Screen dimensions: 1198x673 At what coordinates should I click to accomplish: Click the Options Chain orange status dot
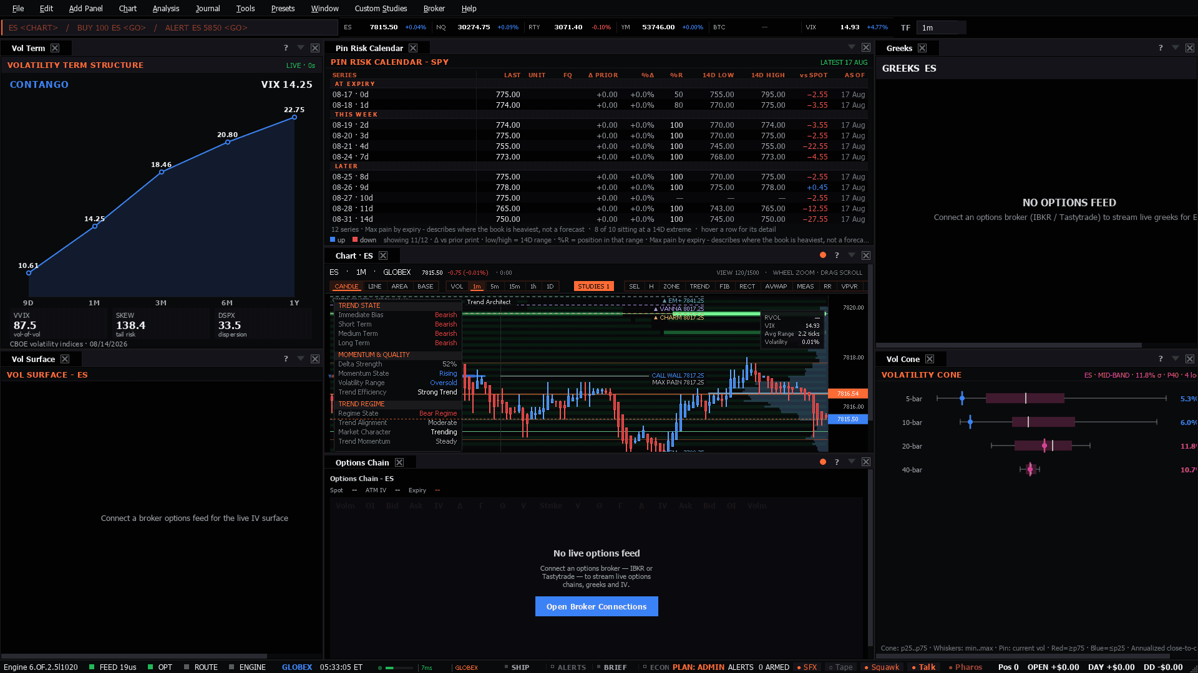coord(823,462)
